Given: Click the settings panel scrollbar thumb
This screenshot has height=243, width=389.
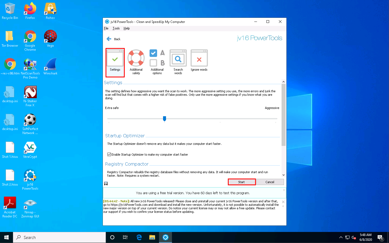Looking at the screenshot, I should (283, 115).
